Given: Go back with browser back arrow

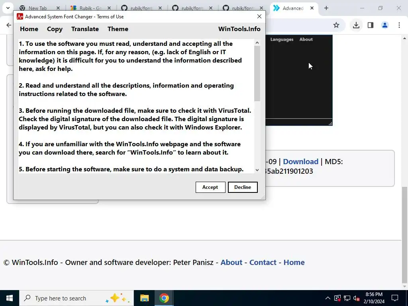Looking at the screenshot, I should click(x=9, y=25).
